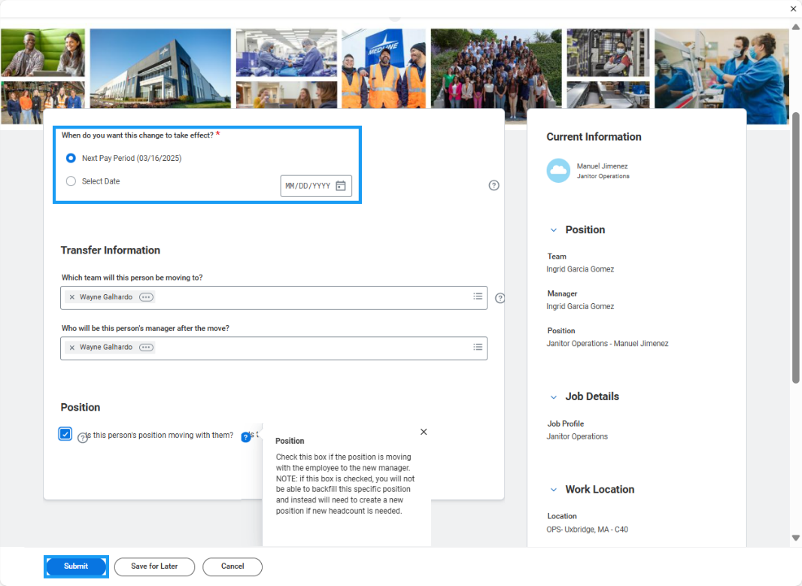Select the Select Date radio option

[x=70, y=181]
